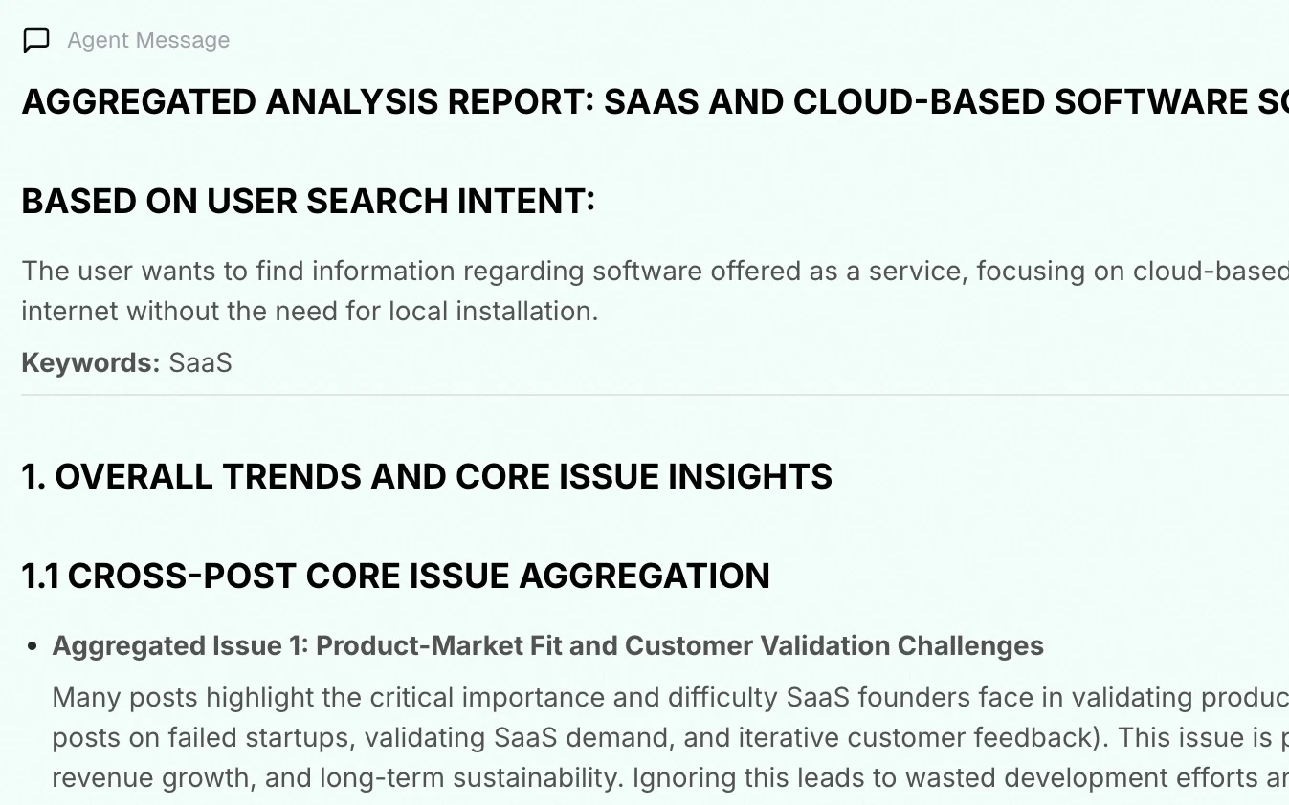Click the "1. Overall Trends and Core Issue Insights" heading
Viewport: 1289px width, 805px height.
coord(427,476)
